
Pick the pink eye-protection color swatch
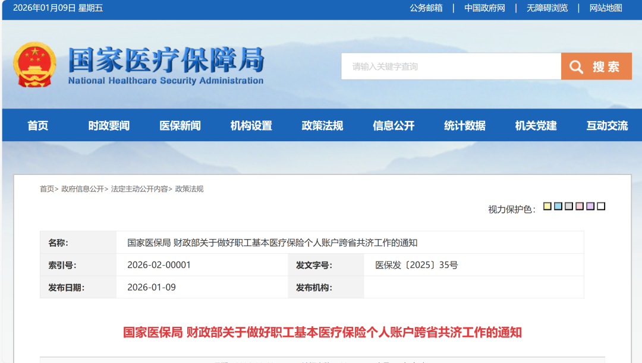[580, 206]
